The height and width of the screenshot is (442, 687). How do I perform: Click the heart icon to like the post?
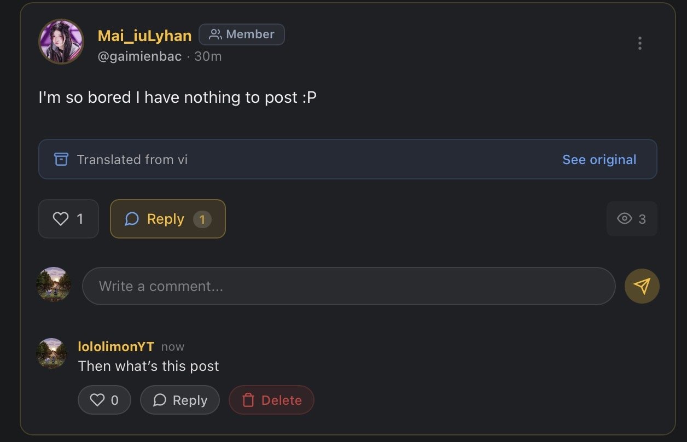pyautogui.click(x=61, y=219)
